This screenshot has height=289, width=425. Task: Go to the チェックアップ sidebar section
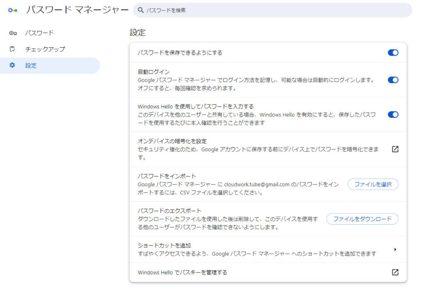click(x=45, y=49)
